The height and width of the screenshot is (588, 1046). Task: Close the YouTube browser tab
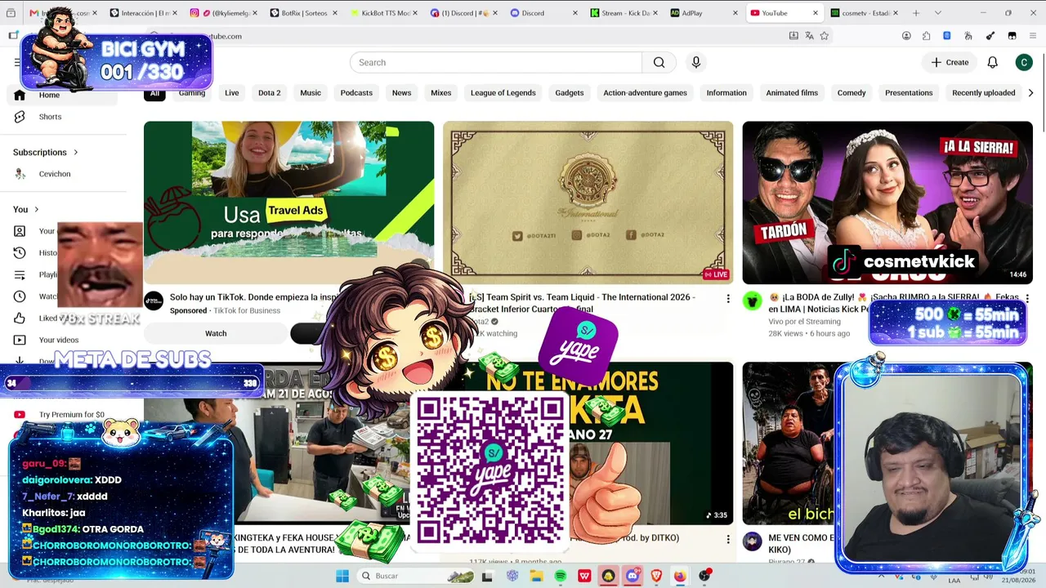(x=816, y=13)
